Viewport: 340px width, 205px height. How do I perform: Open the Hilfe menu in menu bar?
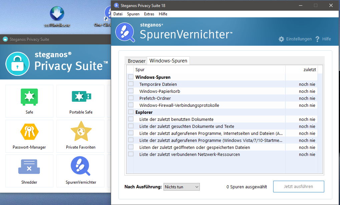tap(163, 14)
